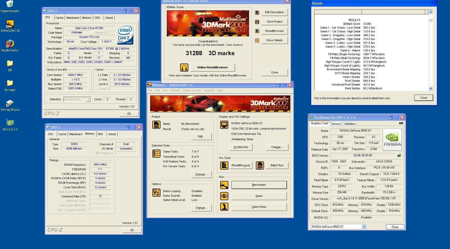Click the Save Project floppy icon
This screenshot has width=450, height=249.
click(257, 22)
